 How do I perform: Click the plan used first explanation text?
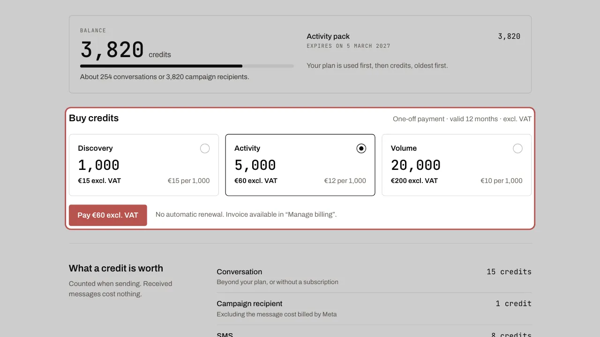(377, 66)
